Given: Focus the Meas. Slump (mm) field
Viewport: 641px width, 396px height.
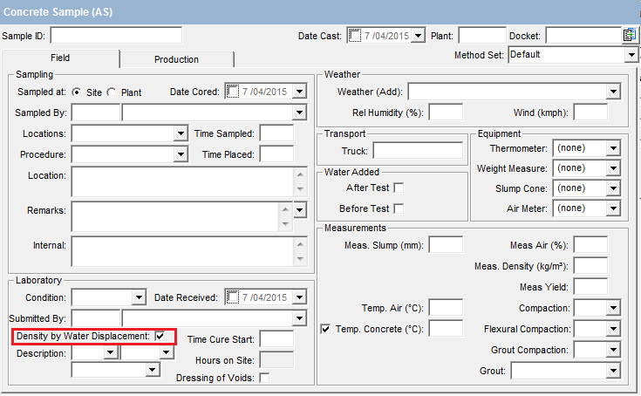Looking at the screenshot, I should [x=445, y=245].
